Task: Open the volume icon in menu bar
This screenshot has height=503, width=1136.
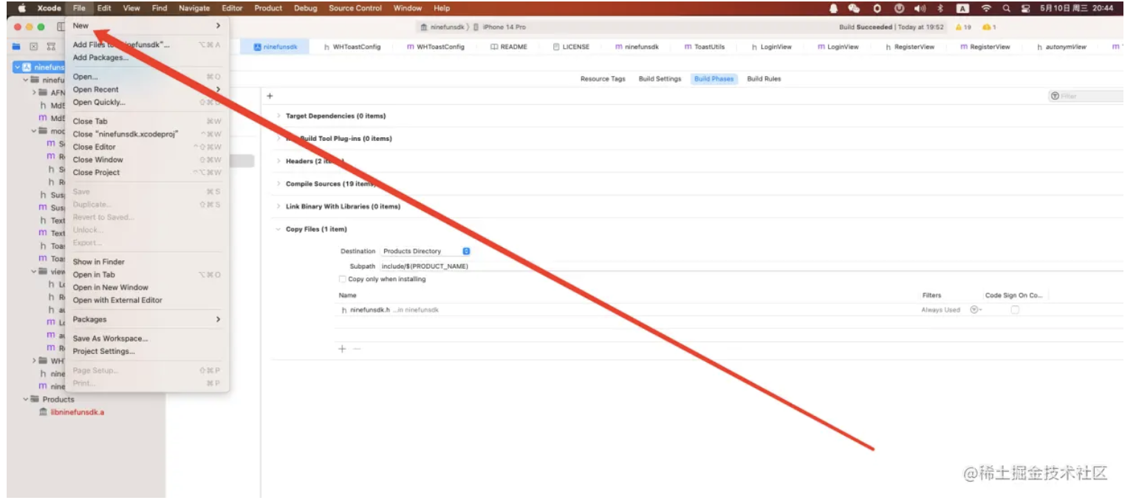Action: (x=920, y=8)
